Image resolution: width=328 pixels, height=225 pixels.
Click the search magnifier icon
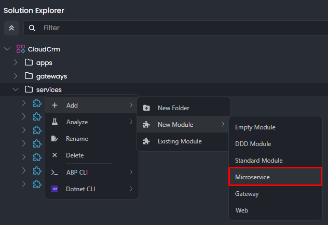32,28
